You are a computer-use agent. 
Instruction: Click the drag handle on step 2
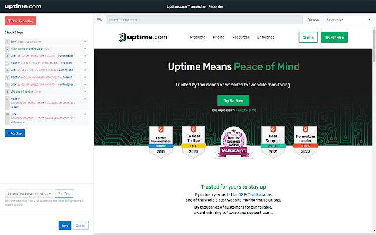pyautogui.click(x=85, y=49)
